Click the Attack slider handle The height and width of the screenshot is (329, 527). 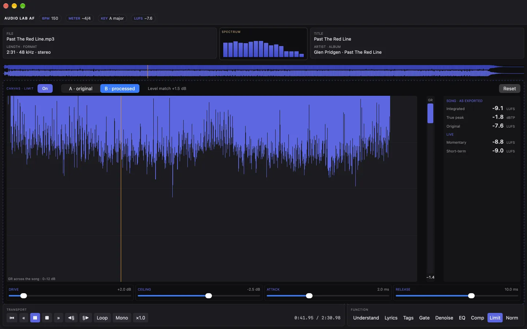click(x=309, y=296)
